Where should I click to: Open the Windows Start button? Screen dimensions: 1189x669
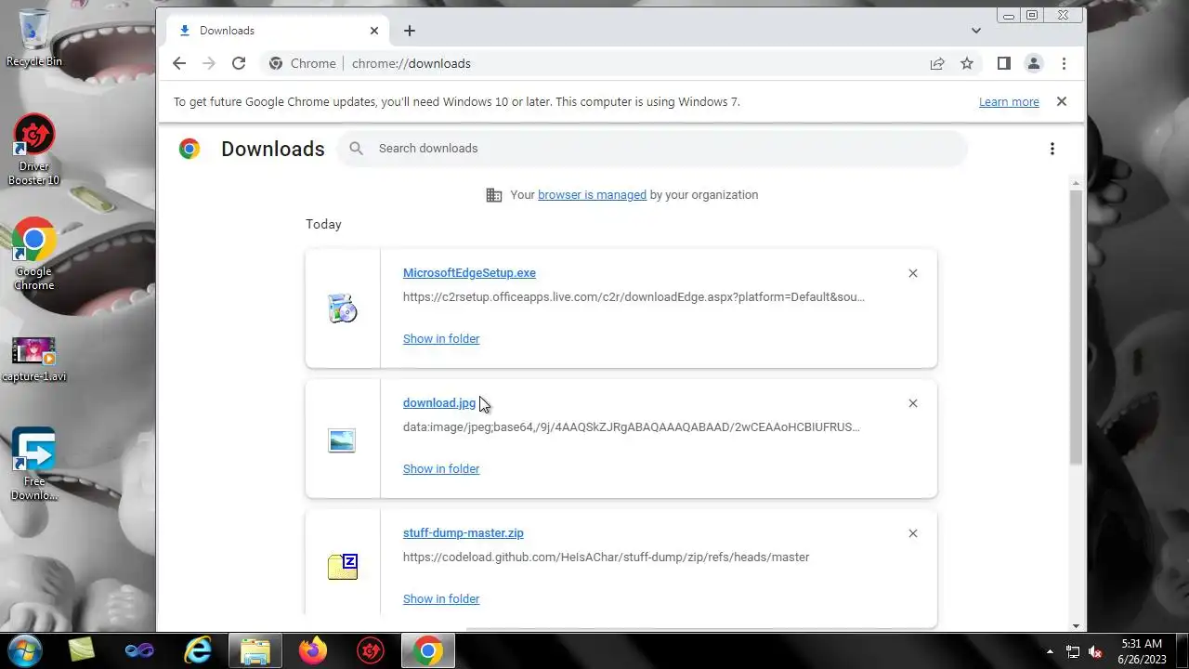24,650
